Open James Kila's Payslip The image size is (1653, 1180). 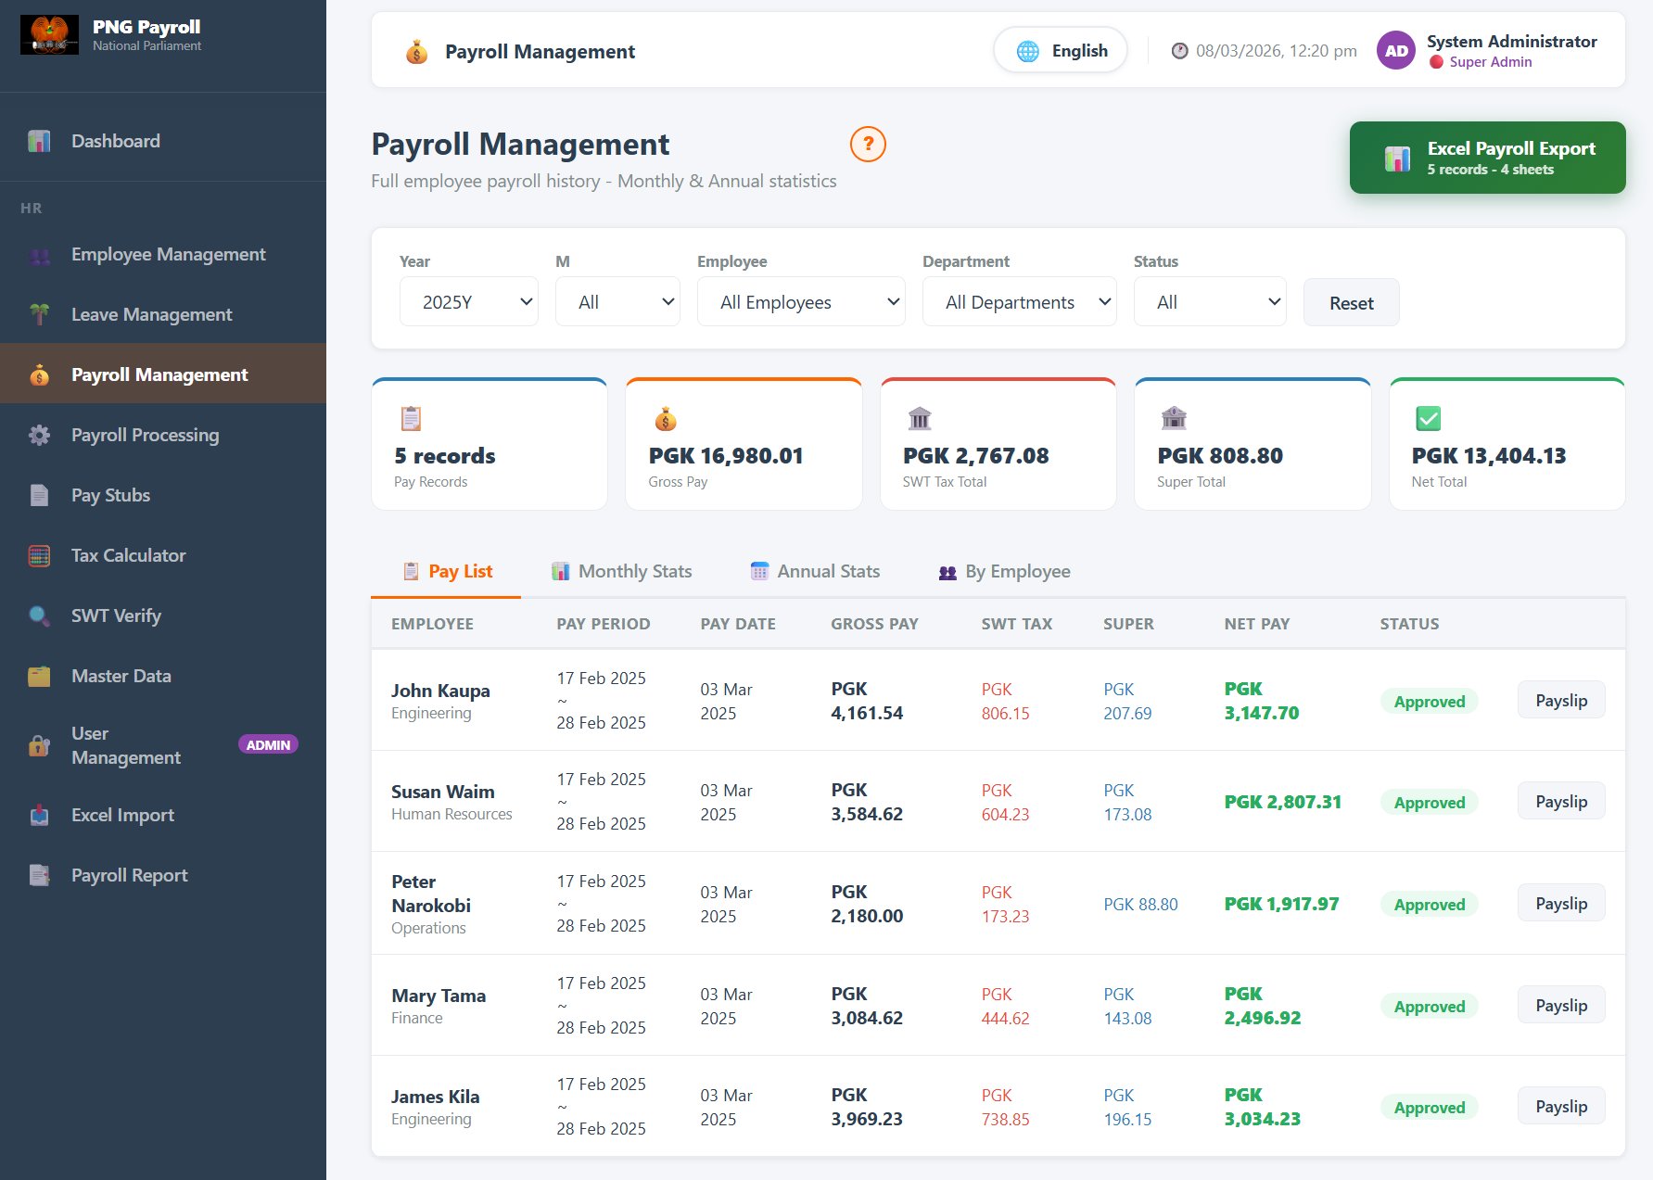[x=1561, y=1107]
